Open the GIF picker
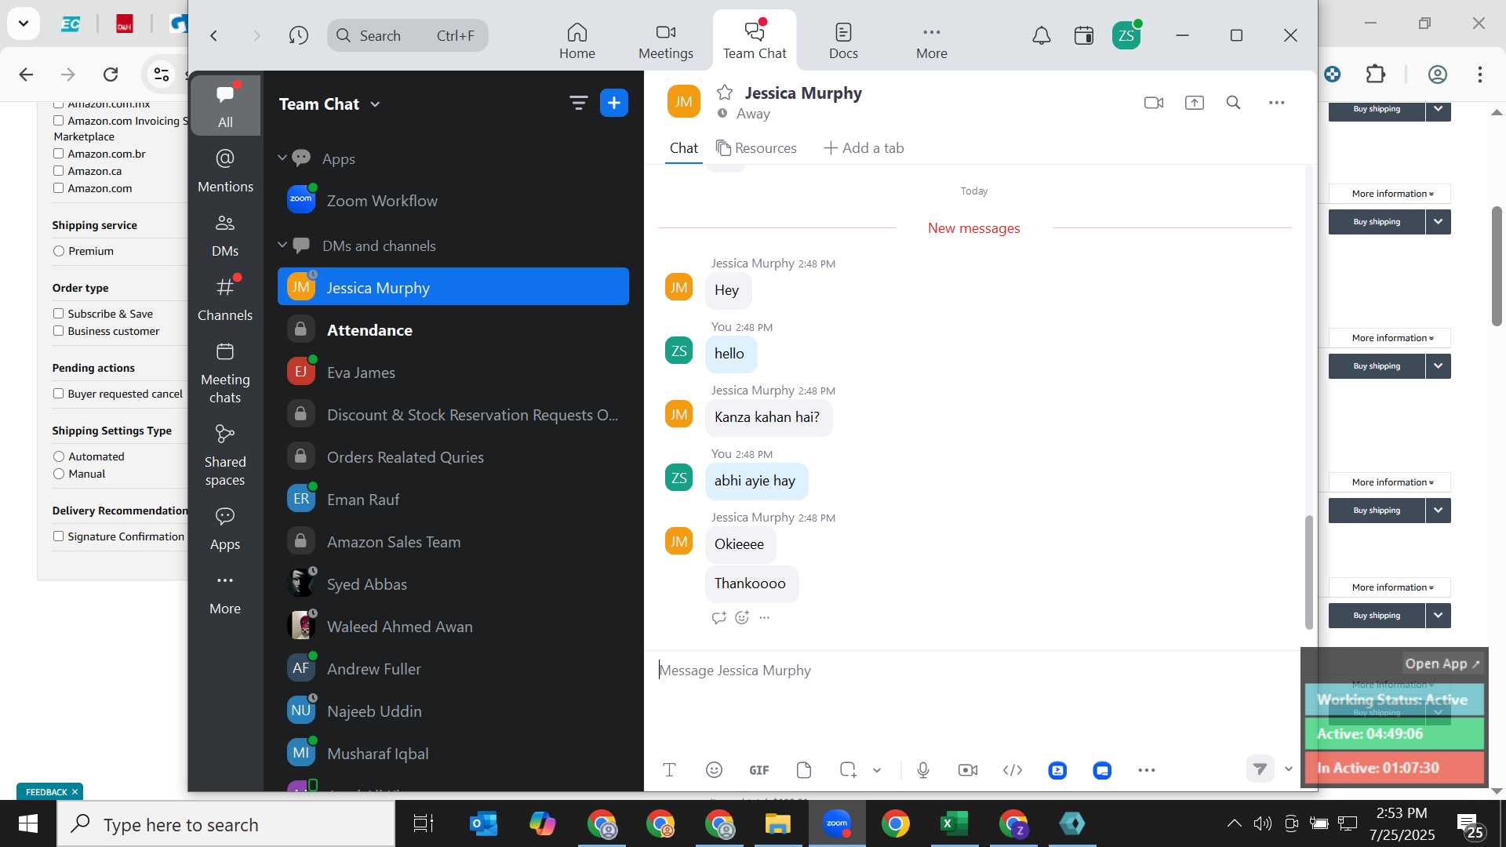 pos(758,770)
